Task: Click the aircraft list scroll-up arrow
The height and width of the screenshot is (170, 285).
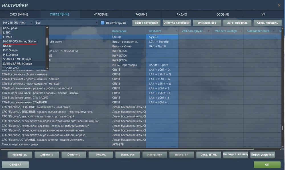Action: click(x=47, y=27)
